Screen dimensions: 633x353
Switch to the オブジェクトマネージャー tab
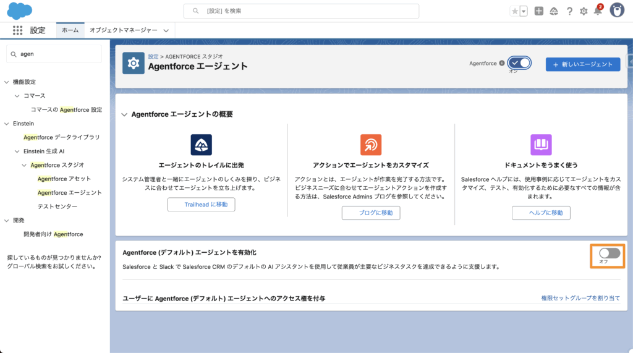[124, 30]
